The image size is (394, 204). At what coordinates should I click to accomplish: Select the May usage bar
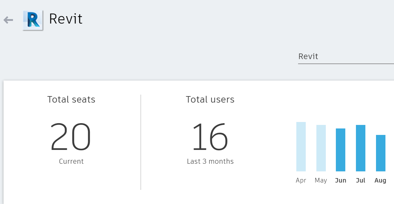321,148
